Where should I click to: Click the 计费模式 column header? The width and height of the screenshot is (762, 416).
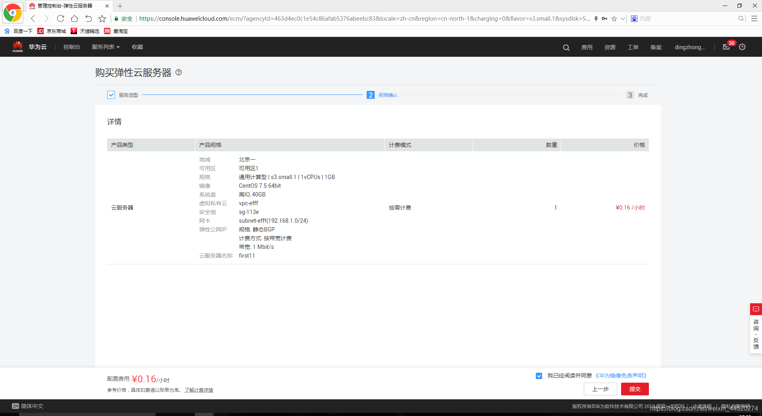pos(429,145)
